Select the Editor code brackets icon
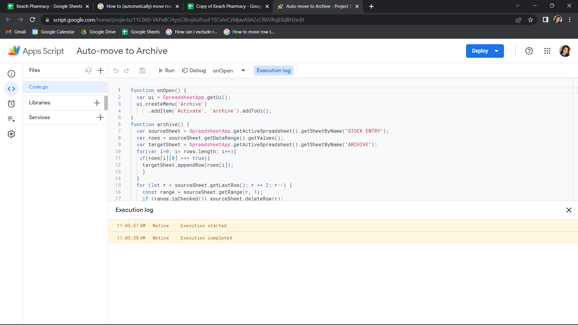 click(x=11, y=89)
